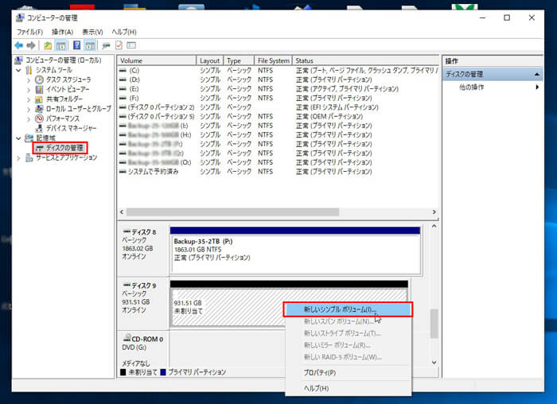Select ディスクの管理 in the tree

64,148
